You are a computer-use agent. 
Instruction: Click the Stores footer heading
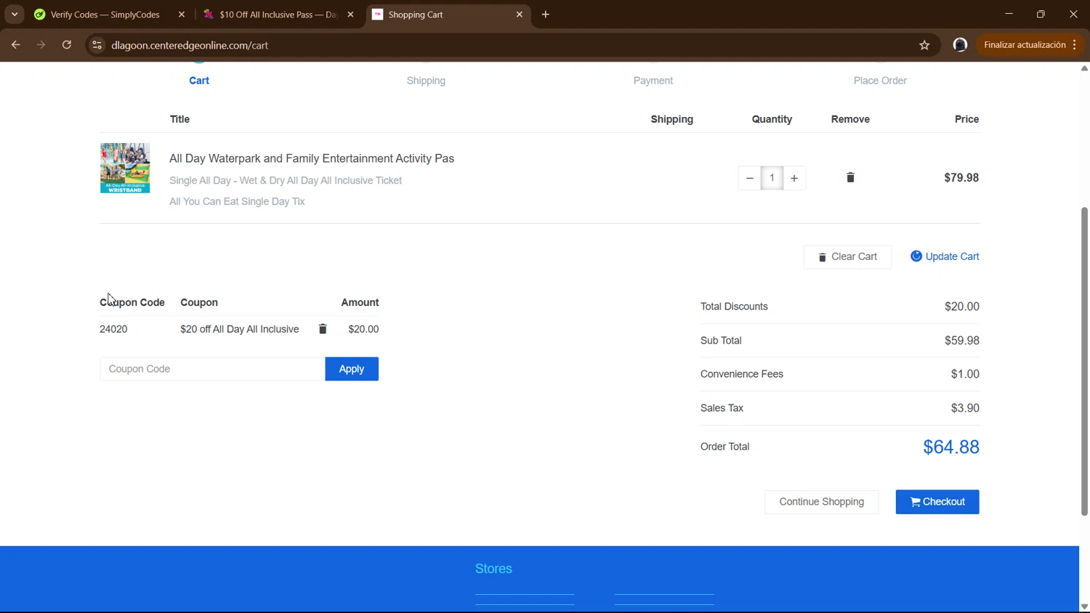coord(493,569)
